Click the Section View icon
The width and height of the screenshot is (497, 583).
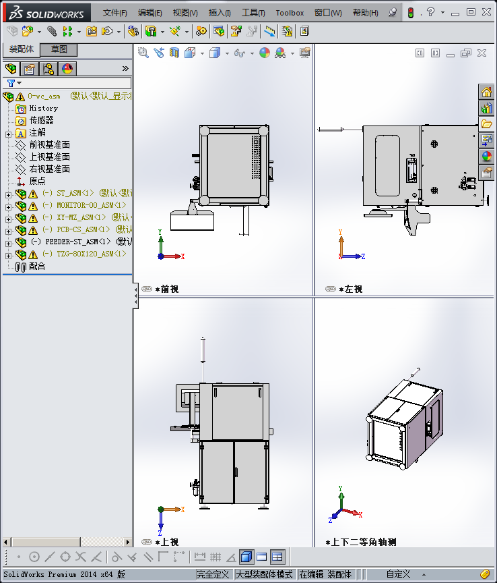[x=174, y=53]
